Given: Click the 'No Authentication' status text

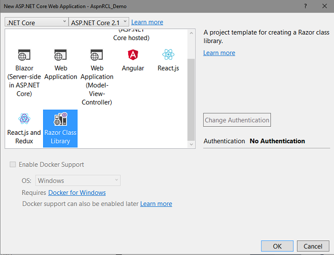Looking at the screenshot, I should (x=277, y=141).
